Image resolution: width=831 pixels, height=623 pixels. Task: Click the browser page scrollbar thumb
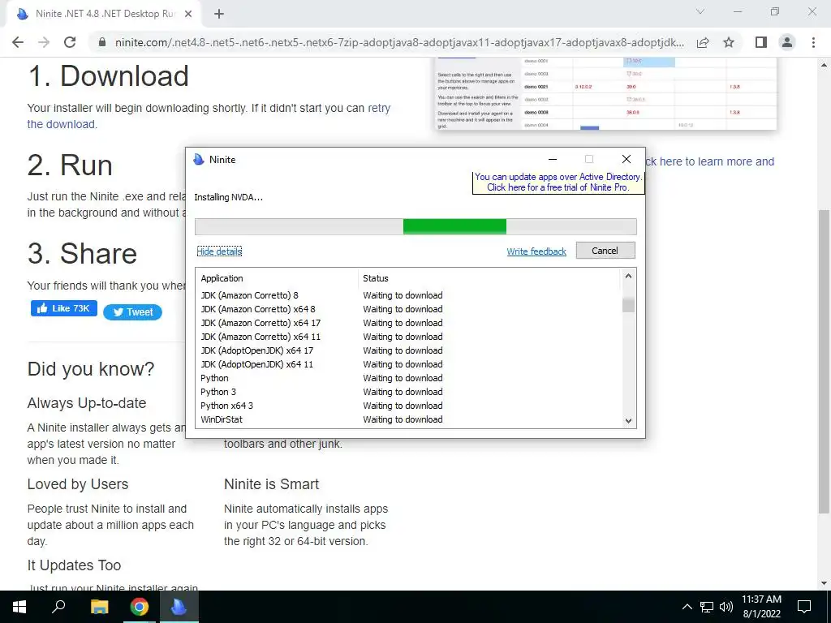click(x=824, y=361)
